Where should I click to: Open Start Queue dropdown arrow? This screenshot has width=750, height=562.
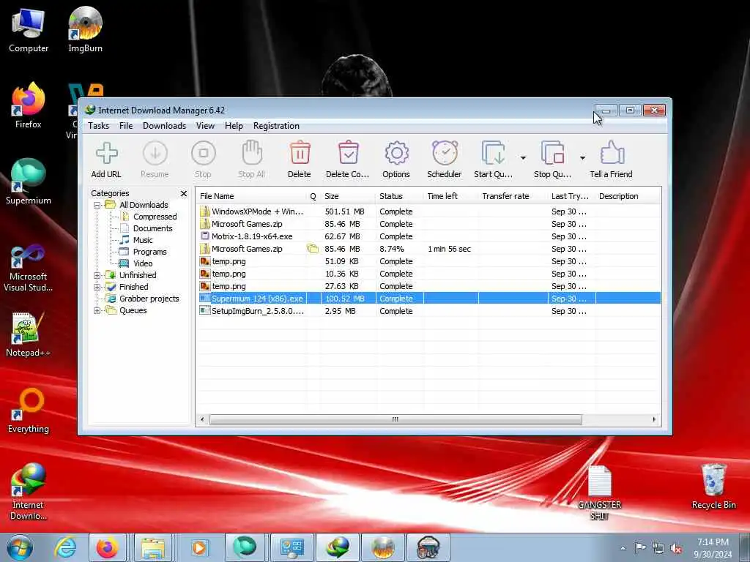tap(523, 158)
